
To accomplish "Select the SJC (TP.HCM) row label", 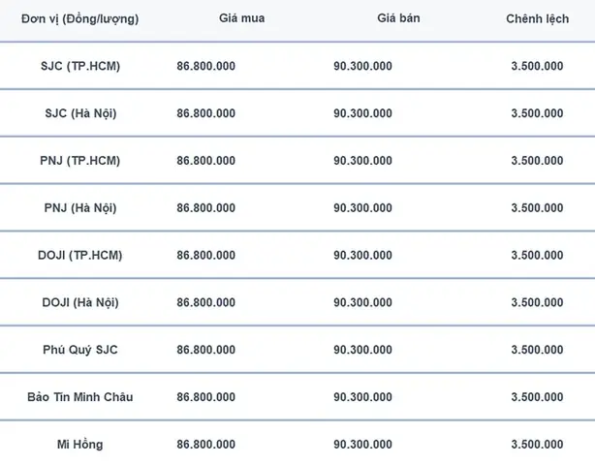I will (80, 66).
